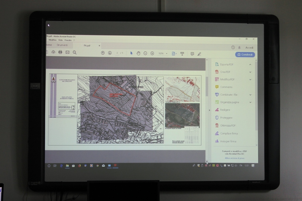Click the aerial photo inset on the page
The width and height of the screenshot is (302, 201).
(182, 115)
